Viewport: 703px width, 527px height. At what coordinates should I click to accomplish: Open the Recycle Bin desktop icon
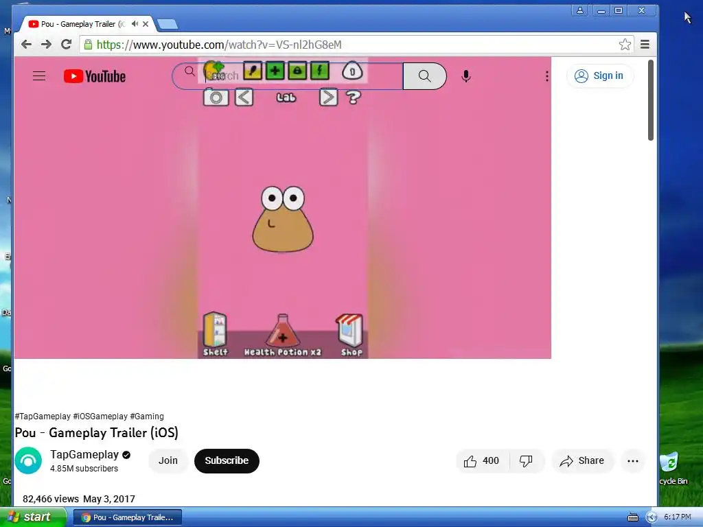[671, 468]
